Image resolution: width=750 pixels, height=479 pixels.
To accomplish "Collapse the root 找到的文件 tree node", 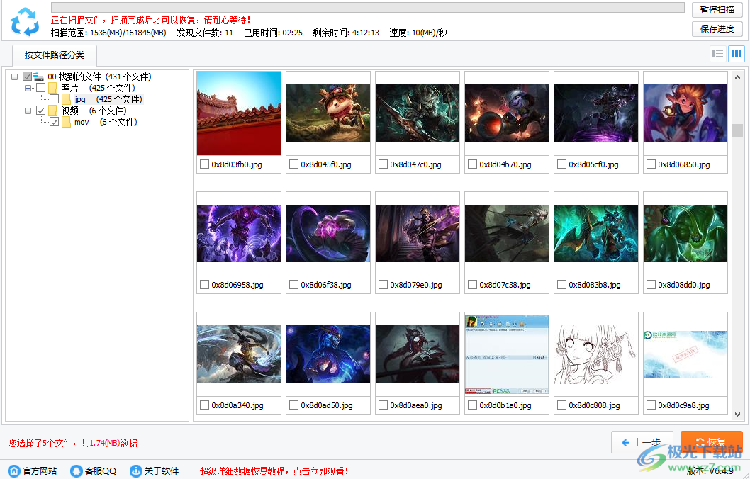I will point(14,77).
